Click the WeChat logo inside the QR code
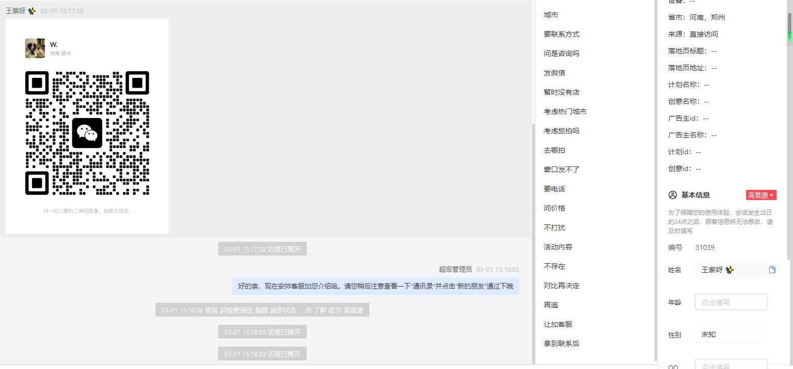Image resolution: width=793 pixels, height=369 pixels. tap(87, 133)
